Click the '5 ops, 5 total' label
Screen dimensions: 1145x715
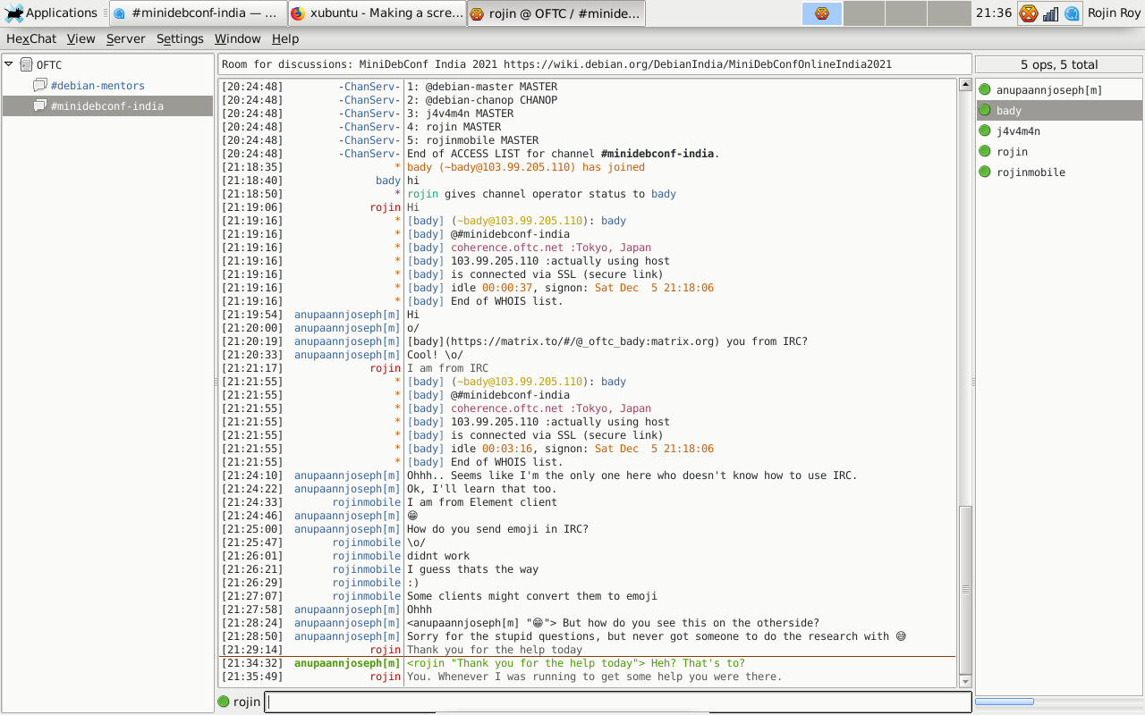1059,64
